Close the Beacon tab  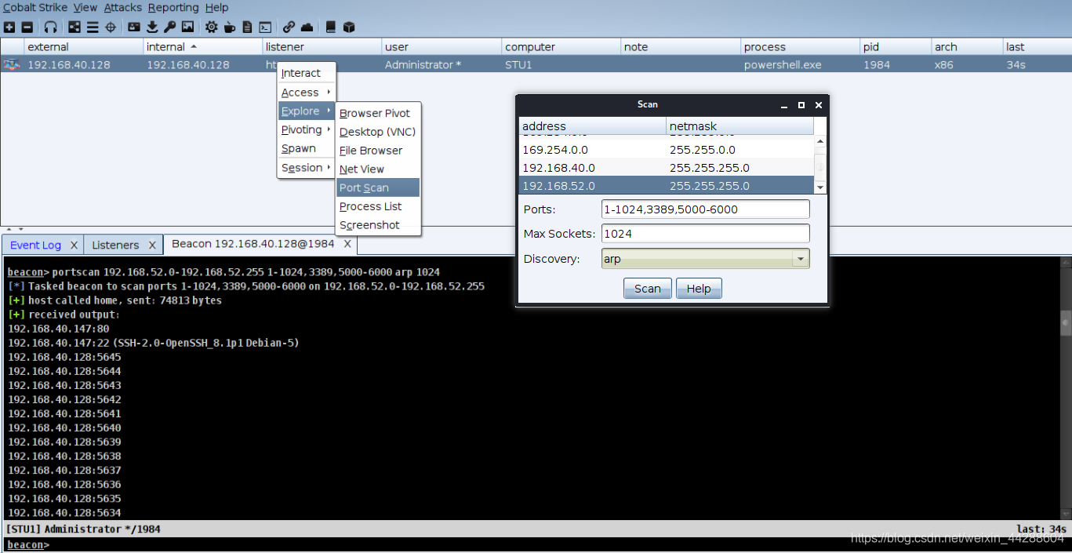tap(346, 245)
